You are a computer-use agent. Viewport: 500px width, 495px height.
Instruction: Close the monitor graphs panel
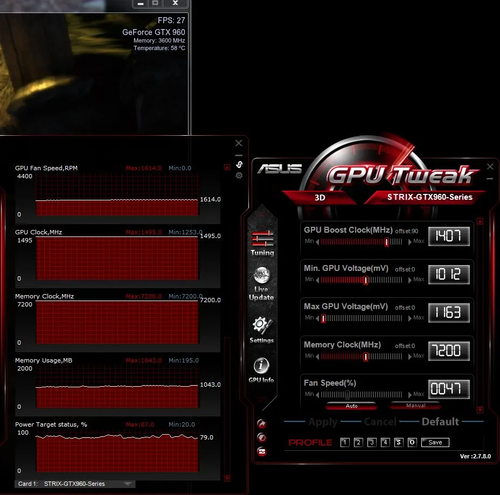[239, 143]
